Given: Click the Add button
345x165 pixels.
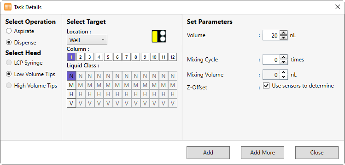Looking at the screenshot, I should 208,153.
